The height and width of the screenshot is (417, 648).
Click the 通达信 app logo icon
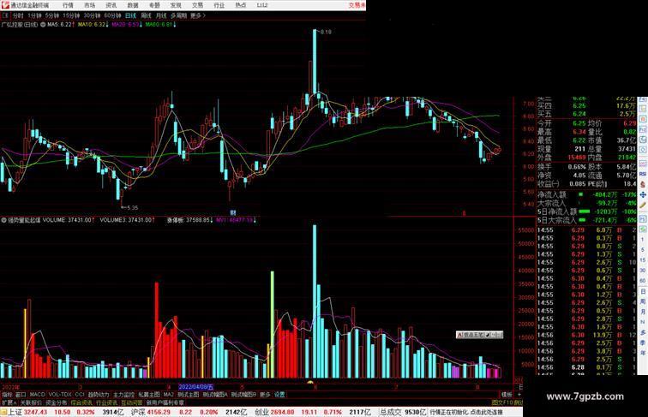pyautogui.click(x=5, y=5)
